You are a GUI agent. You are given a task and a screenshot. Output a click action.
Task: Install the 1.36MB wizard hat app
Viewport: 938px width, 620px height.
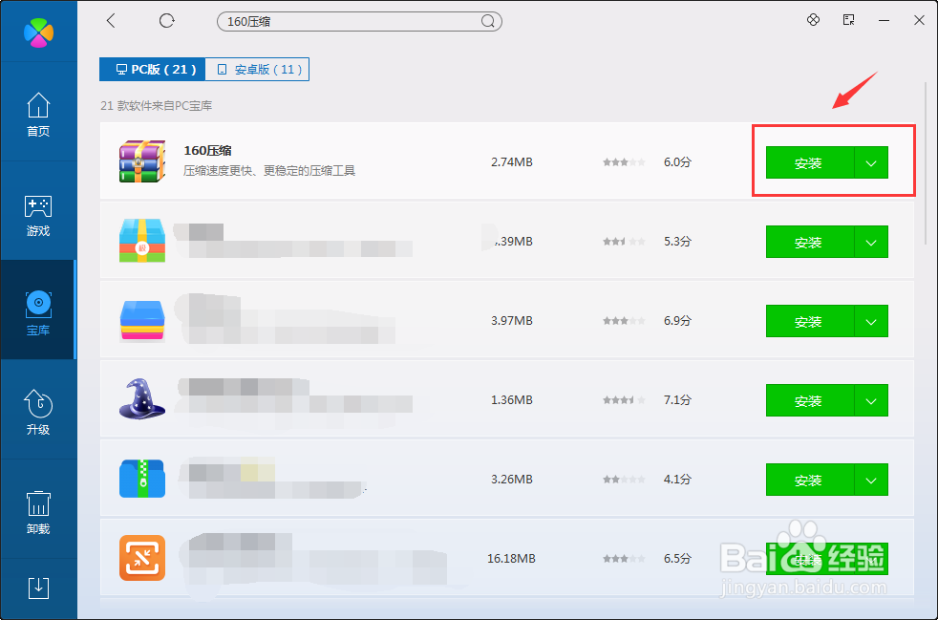click(x=809, y=400)
